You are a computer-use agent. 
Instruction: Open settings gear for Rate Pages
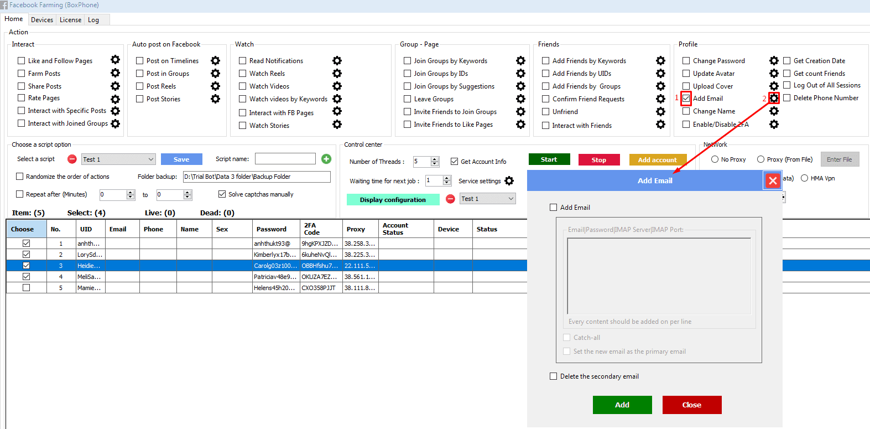[115, 99]
